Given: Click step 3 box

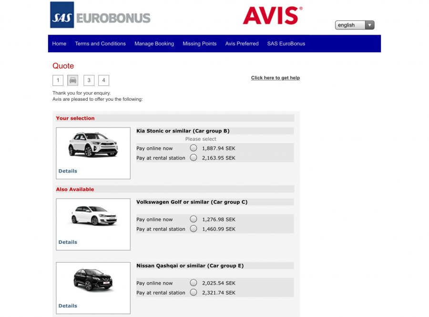Looking at the screenshot, I should [x=89, y=80].
